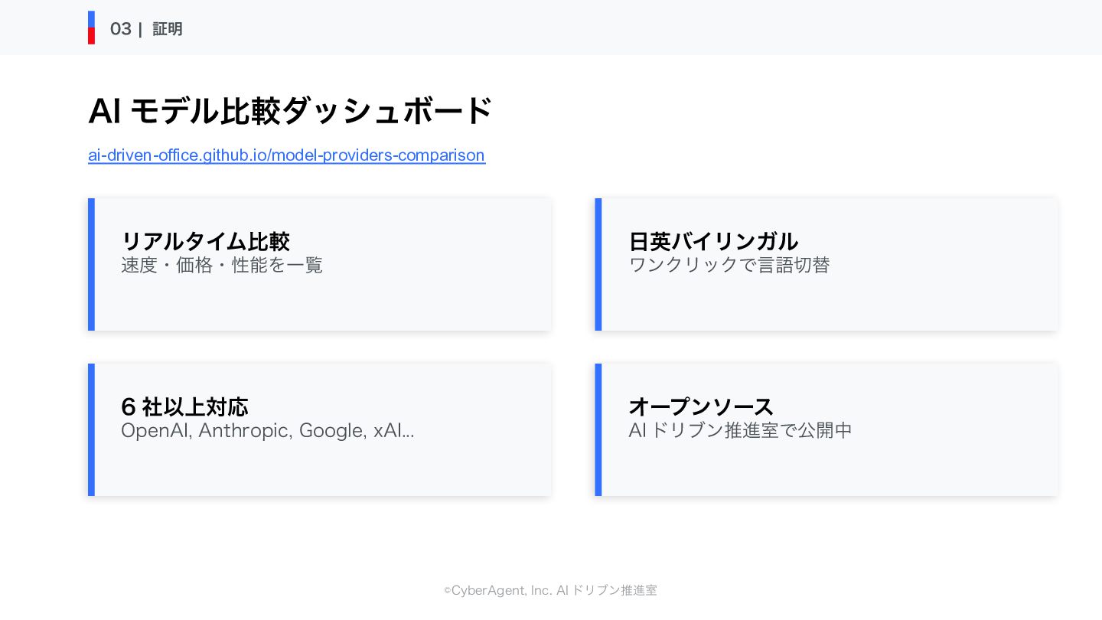Select the 日英バイリンガル card heading
Image resolution: width=1102 pixels, height=620 pixels.
(x=713, y=241)
